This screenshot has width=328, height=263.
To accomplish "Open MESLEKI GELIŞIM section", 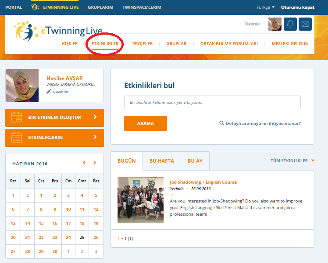I will [290, 43].
